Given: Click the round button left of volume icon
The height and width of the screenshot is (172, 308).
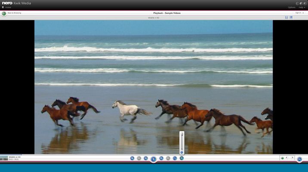Looking at the screenshot, I should click(175, 158).
